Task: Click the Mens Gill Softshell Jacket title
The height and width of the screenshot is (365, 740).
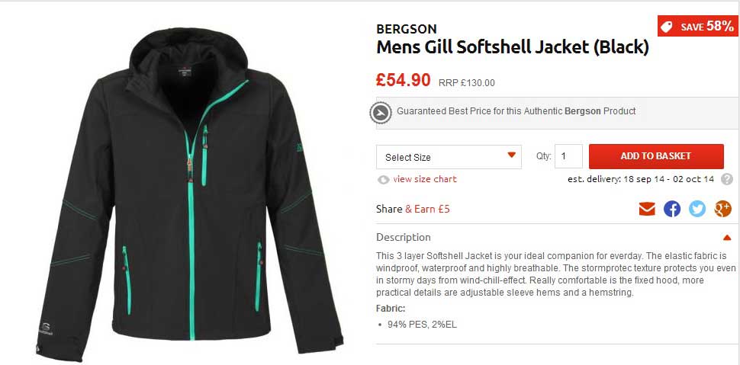Action: tap(513, 48)
